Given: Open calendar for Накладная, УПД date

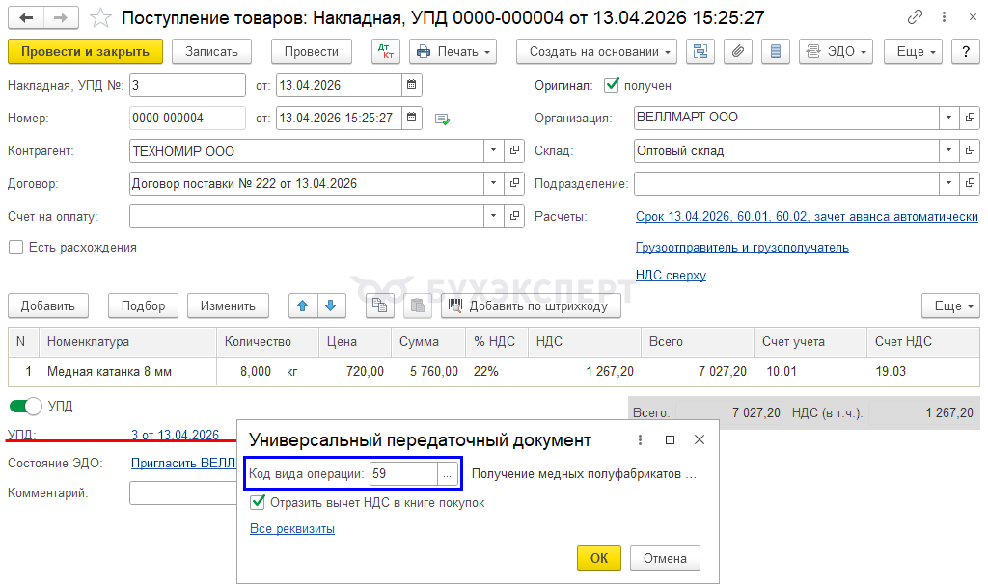Looking at the screenshot, I should pyautogui.click(x=411, y=85).
